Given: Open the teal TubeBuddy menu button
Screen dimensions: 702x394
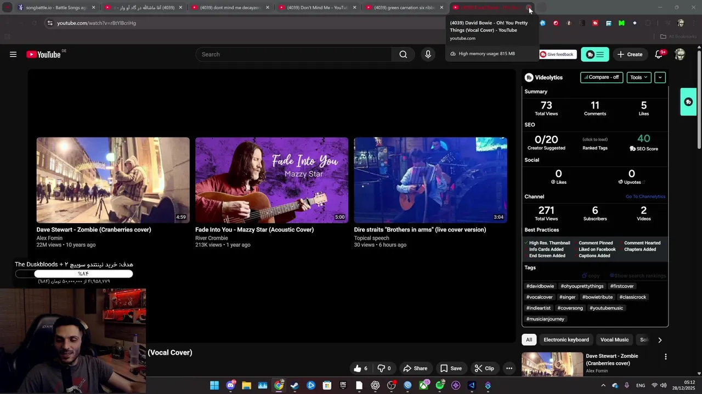Looking at the screenshot, I should [595, 54].
